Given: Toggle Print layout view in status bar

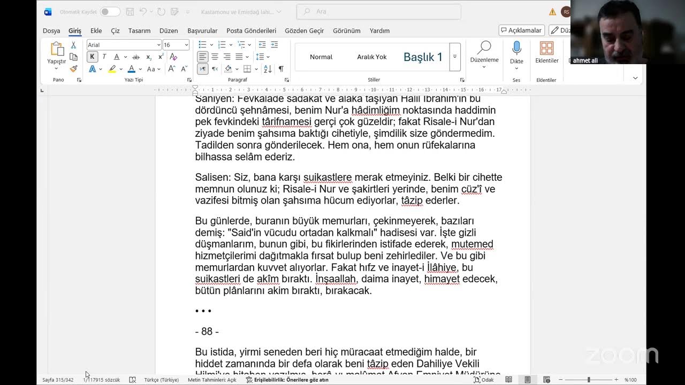Looking at the screenshot, I should pos(528,380).
